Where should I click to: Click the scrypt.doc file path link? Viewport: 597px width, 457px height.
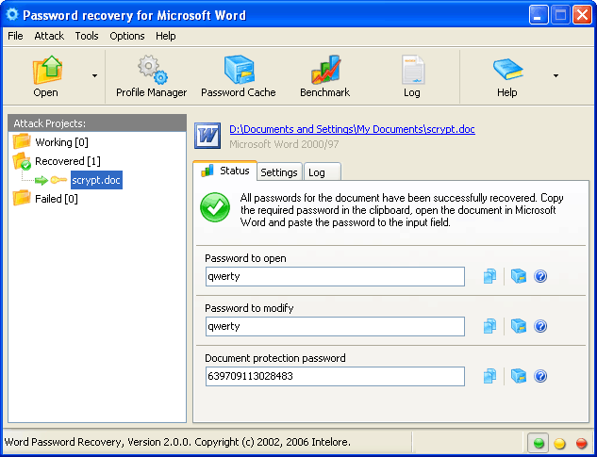tap(352, 129)
